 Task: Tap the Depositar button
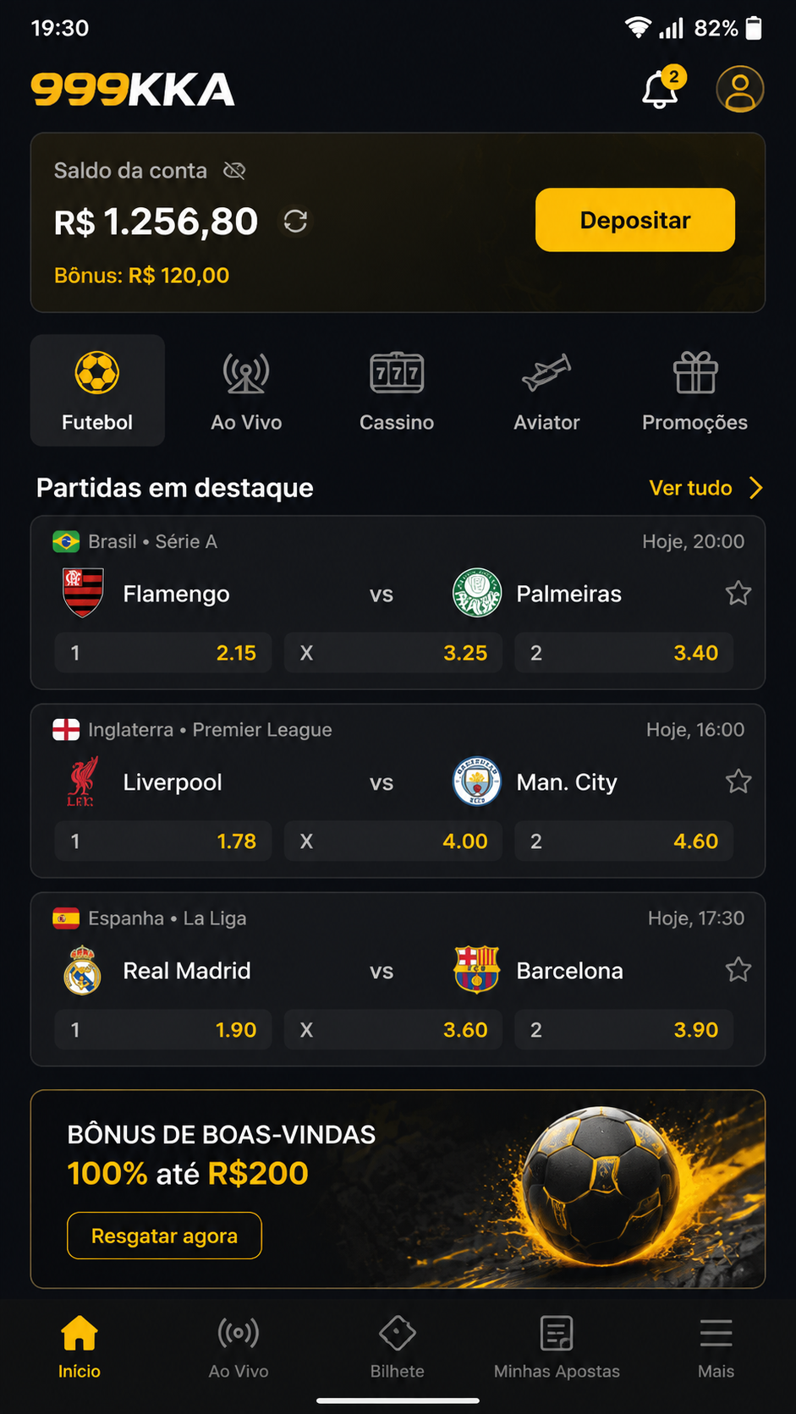pyautogui.click(x=635, y=220)
